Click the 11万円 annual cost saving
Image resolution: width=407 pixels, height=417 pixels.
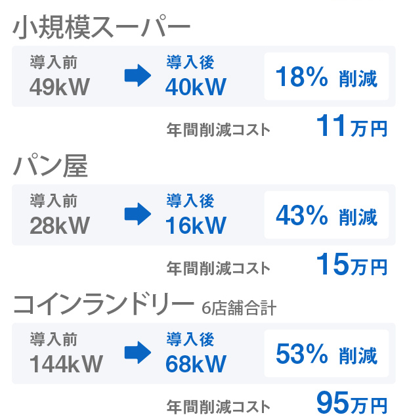(x=352, y=126)
